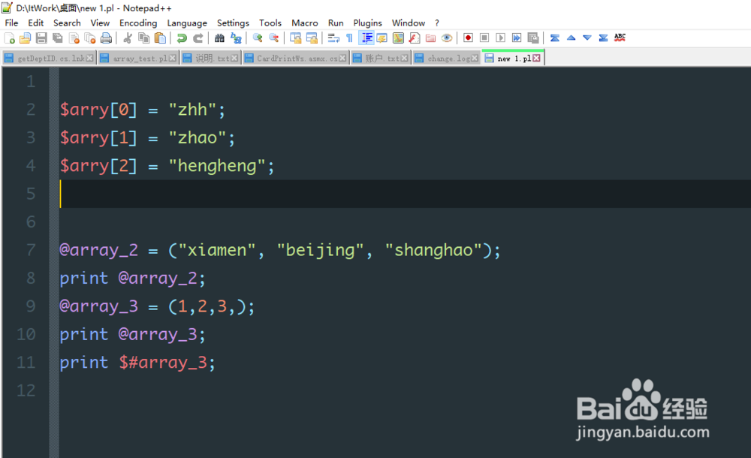Click the Redo arrow button
This screenshot has width=751, height=458.
click(198, 38)
